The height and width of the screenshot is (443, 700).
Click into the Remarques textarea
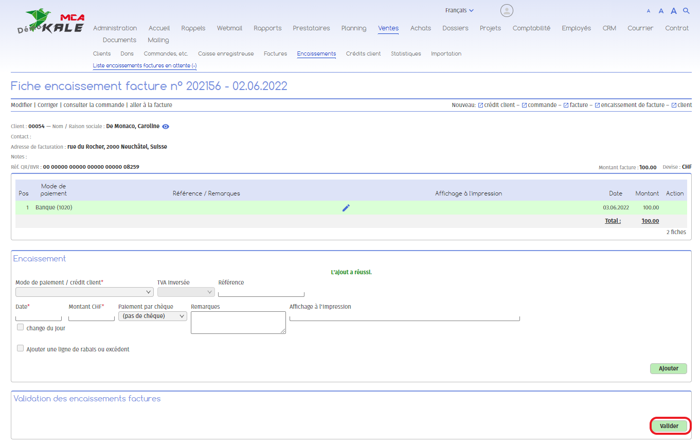pyautogui.click(x=238, y=322)
